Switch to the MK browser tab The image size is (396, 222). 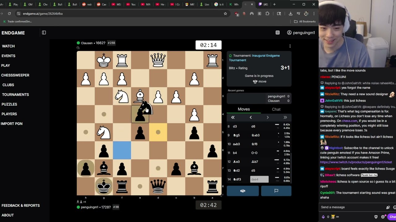(x=190, y=4)
